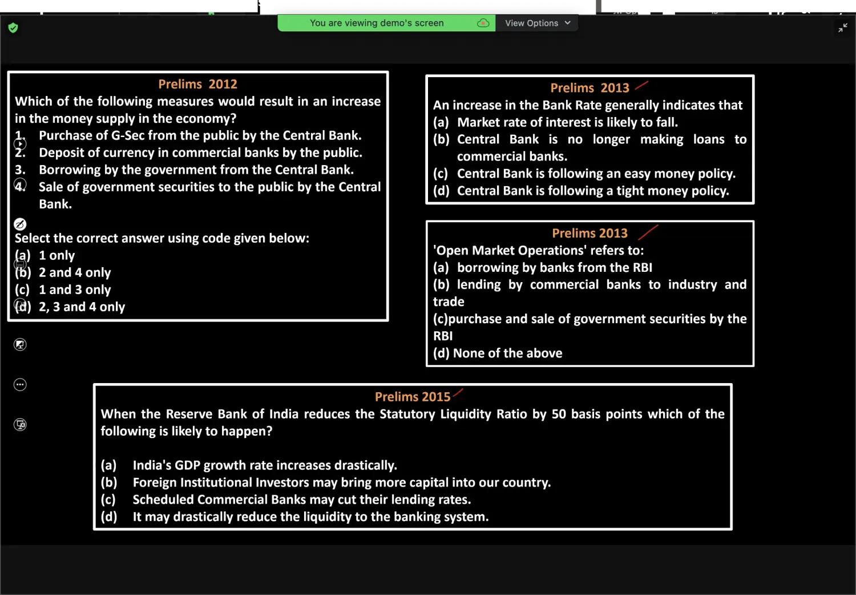
Task: Select "purchase and sale of government securities by the RBI"
Action: (x=589, y=327)
